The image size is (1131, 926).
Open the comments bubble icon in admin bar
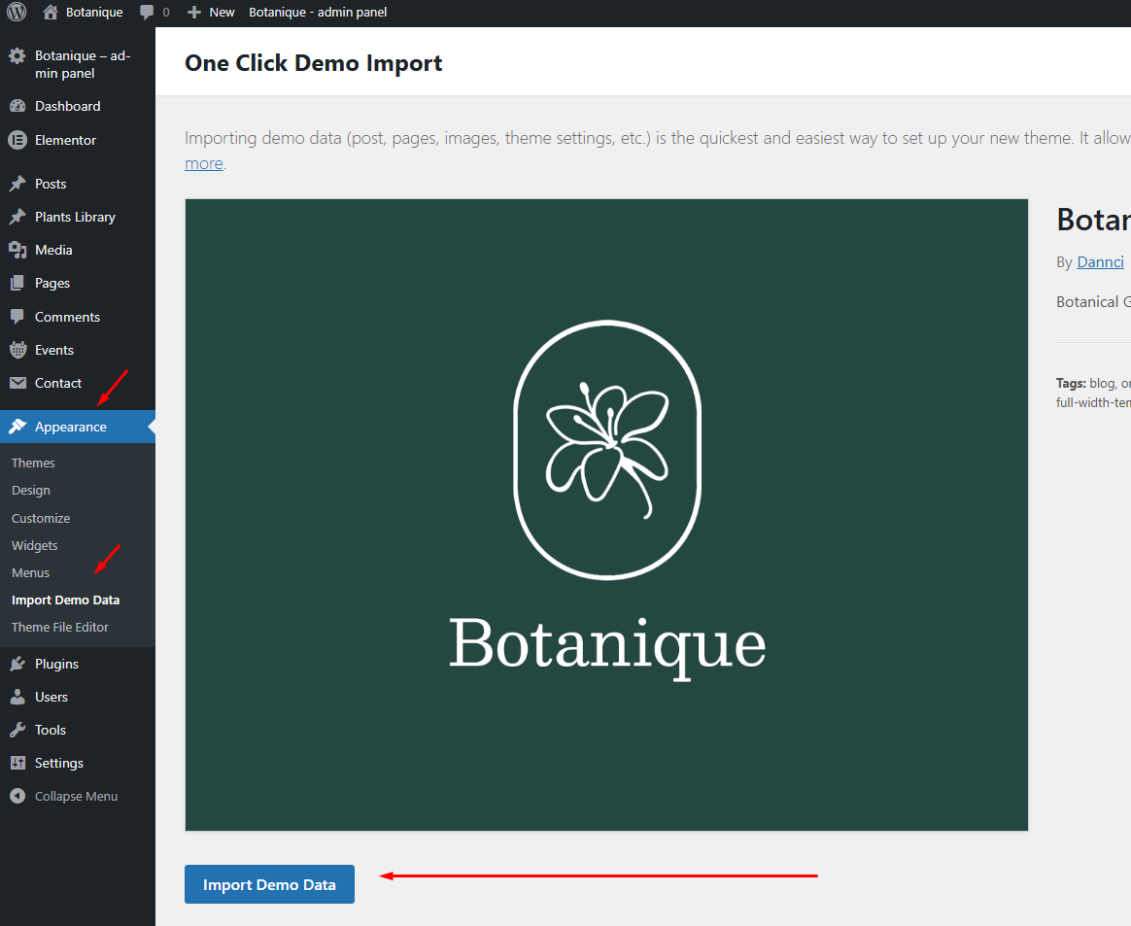[147, 13]
